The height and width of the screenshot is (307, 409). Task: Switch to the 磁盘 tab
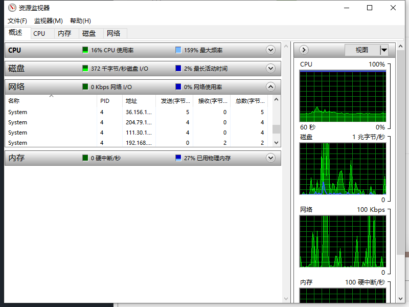(x=89, y=33)
